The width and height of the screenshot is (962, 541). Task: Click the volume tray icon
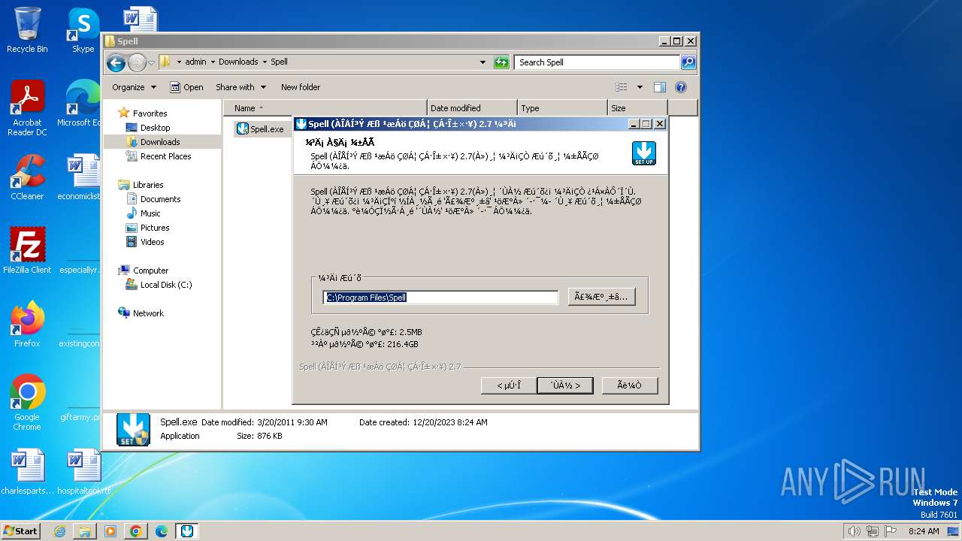[x=854, y=531]
